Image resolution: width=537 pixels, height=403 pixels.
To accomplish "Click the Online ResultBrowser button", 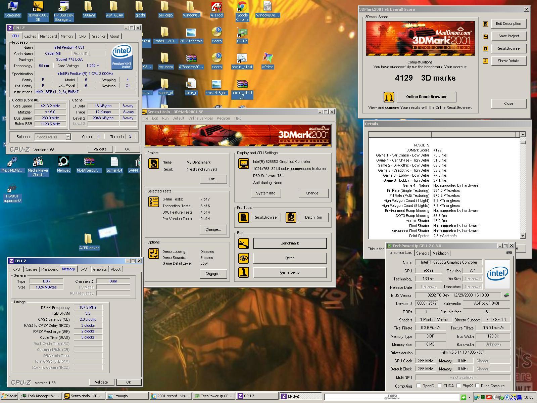I will click(426, 97).
